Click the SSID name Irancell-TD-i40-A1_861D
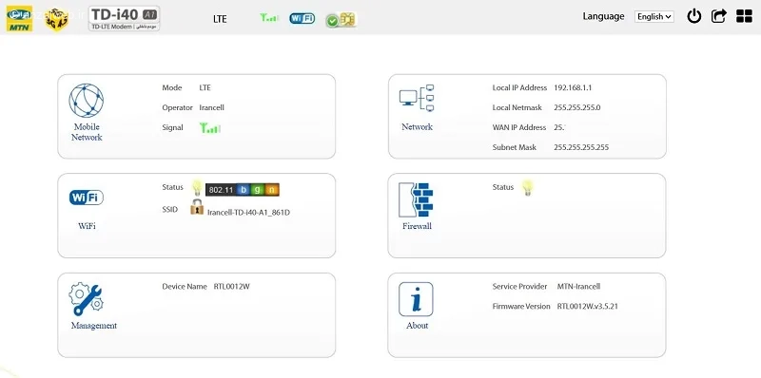This screenshot has height=378, width=761. point(248,212)
